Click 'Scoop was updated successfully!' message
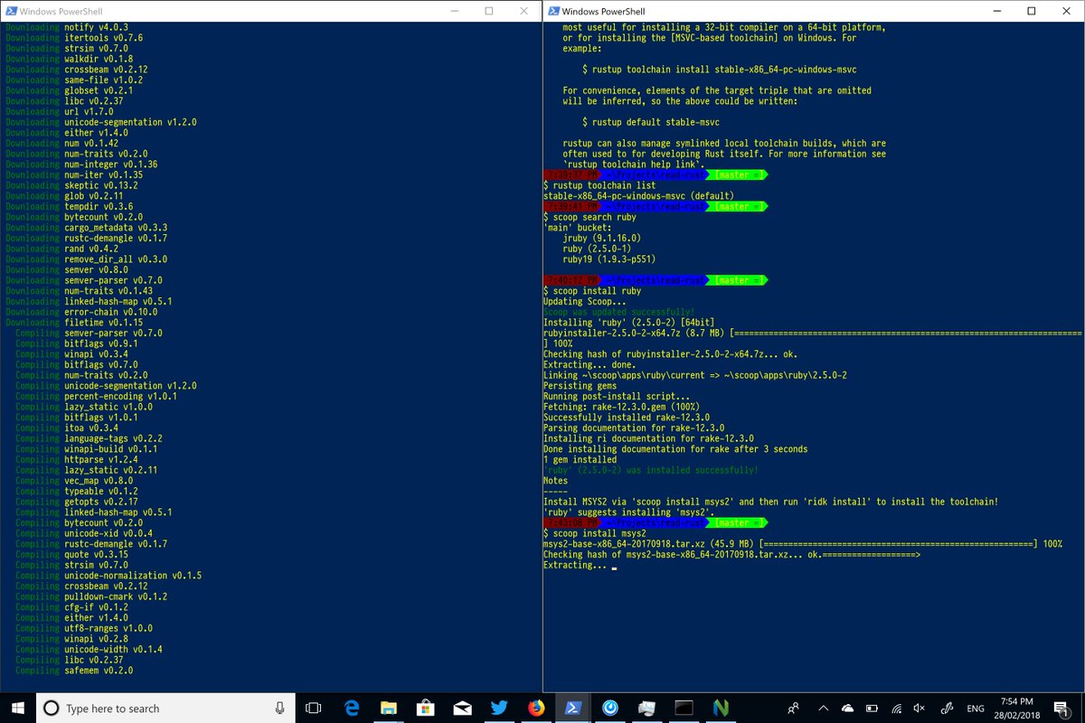 click(x=618, y=312)
